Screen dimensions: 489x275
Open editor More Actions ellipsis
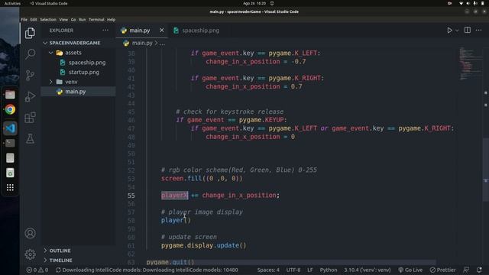coord(478,30)
